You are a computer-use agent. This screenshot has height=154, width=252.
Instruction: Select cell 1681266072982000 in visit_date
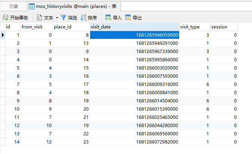click(135, 142)
